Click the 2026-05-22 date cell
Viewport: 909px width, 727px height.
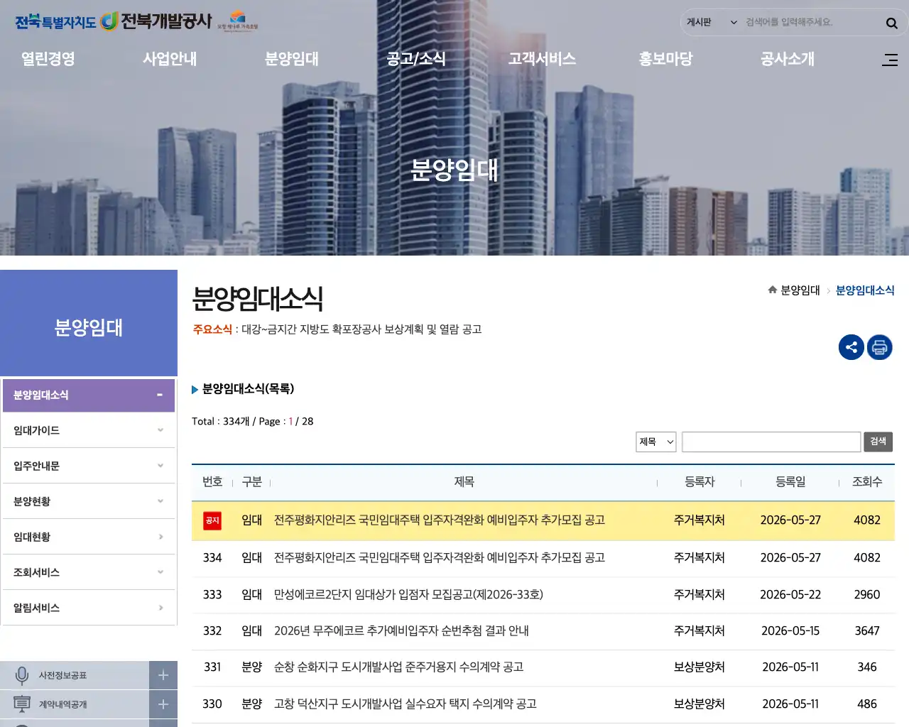click(x=790, y=595)
